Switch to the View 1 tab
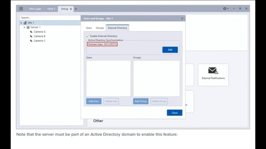266x149 pixels. pyautogui.click(x=51, y=9)
